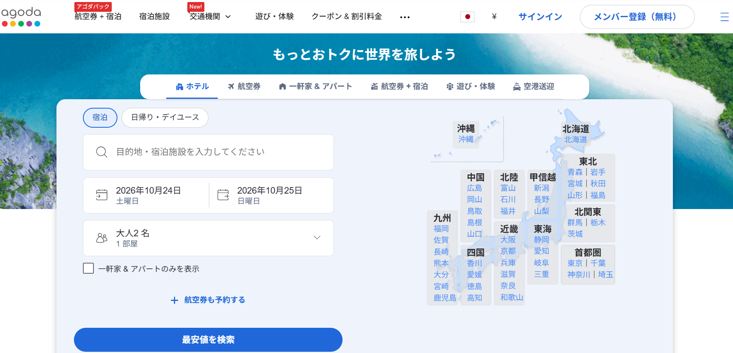Click the guests people icon
The height and width of the screenshot is (353, 733).
[102, 238]
